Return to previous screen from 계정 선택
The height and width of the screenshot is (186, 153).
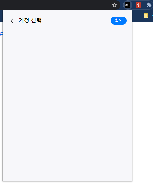(12, 21)
